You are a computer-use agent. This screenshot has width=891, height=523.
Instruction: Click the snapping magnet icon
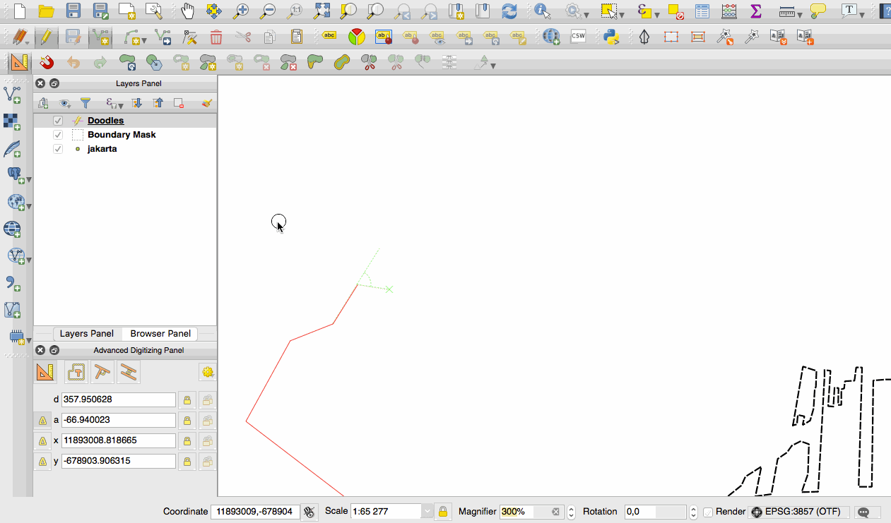[47, 63]
